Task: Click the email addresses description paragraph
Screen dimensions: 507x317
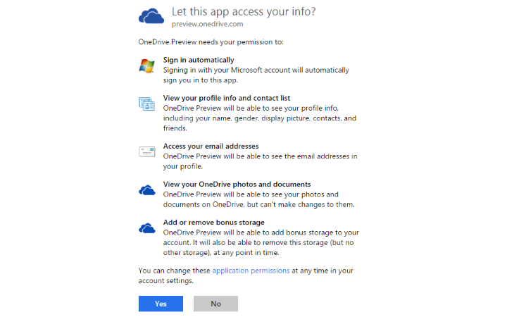Action: (260, 161)
